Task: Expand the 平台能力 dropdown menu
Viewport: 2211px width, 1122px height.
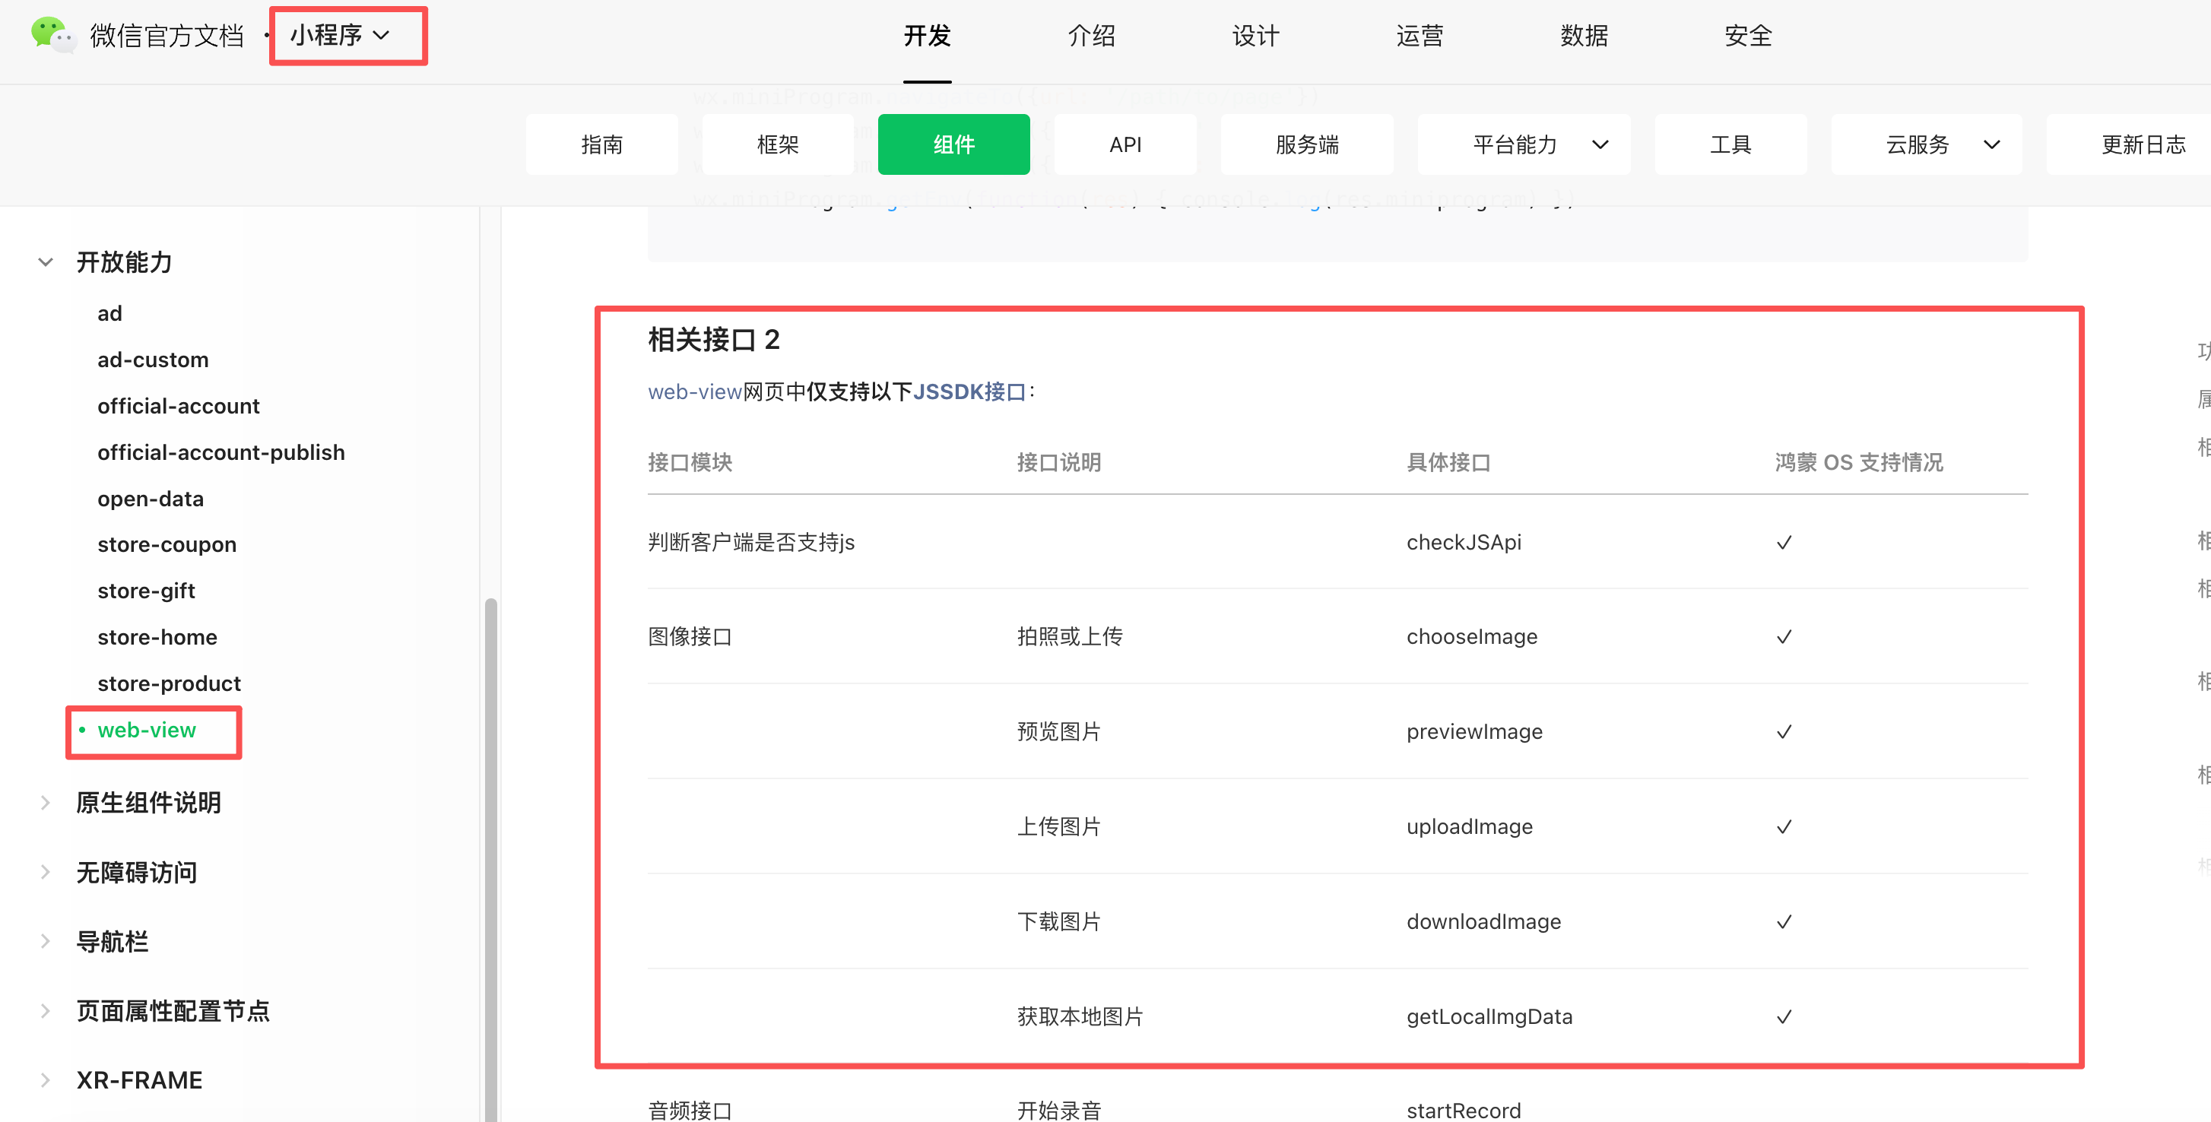Action: (1599, 144)
